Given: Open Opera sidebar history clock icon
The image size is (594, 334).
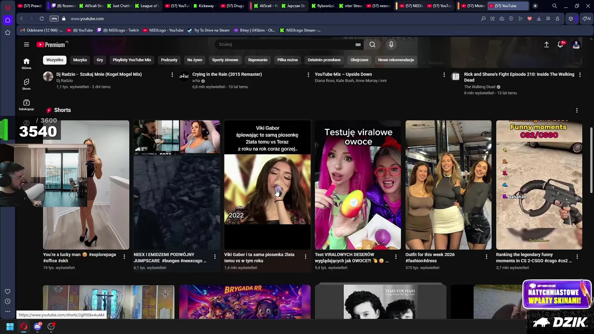Looking at the screenshot, I should [7, 302].
